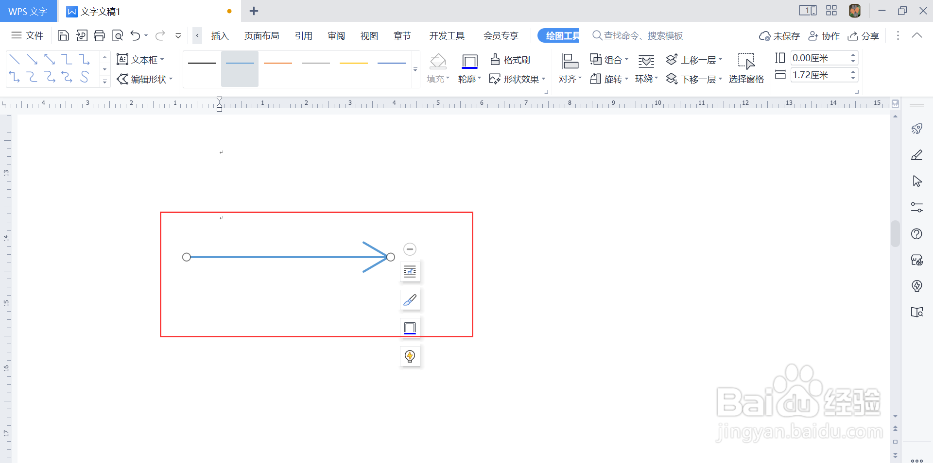Click the new tab plus button

point(254,11)
